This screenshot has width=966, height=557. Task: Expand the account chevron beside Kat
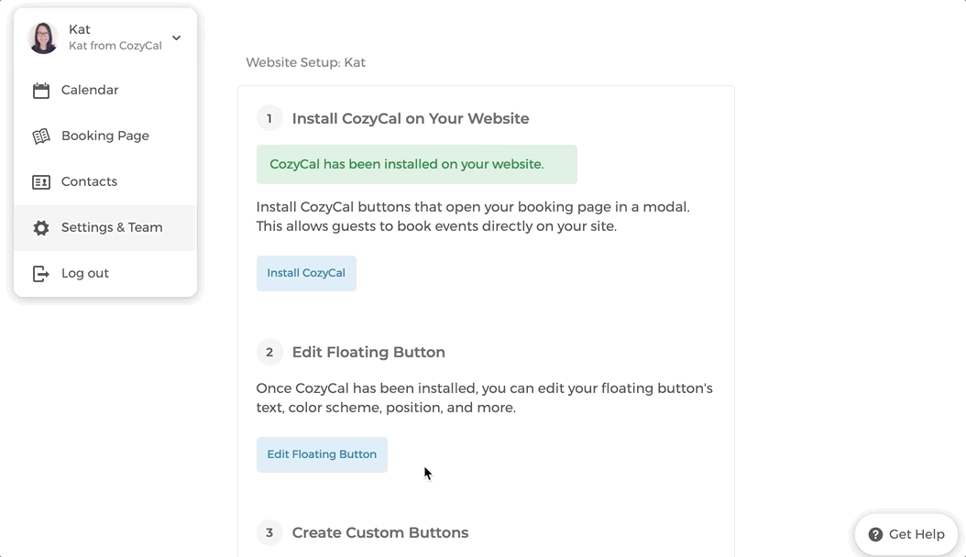click(x=177, y=38)
